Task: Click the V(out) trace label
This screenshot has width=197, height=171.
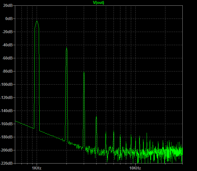Action: coord(98,2)
